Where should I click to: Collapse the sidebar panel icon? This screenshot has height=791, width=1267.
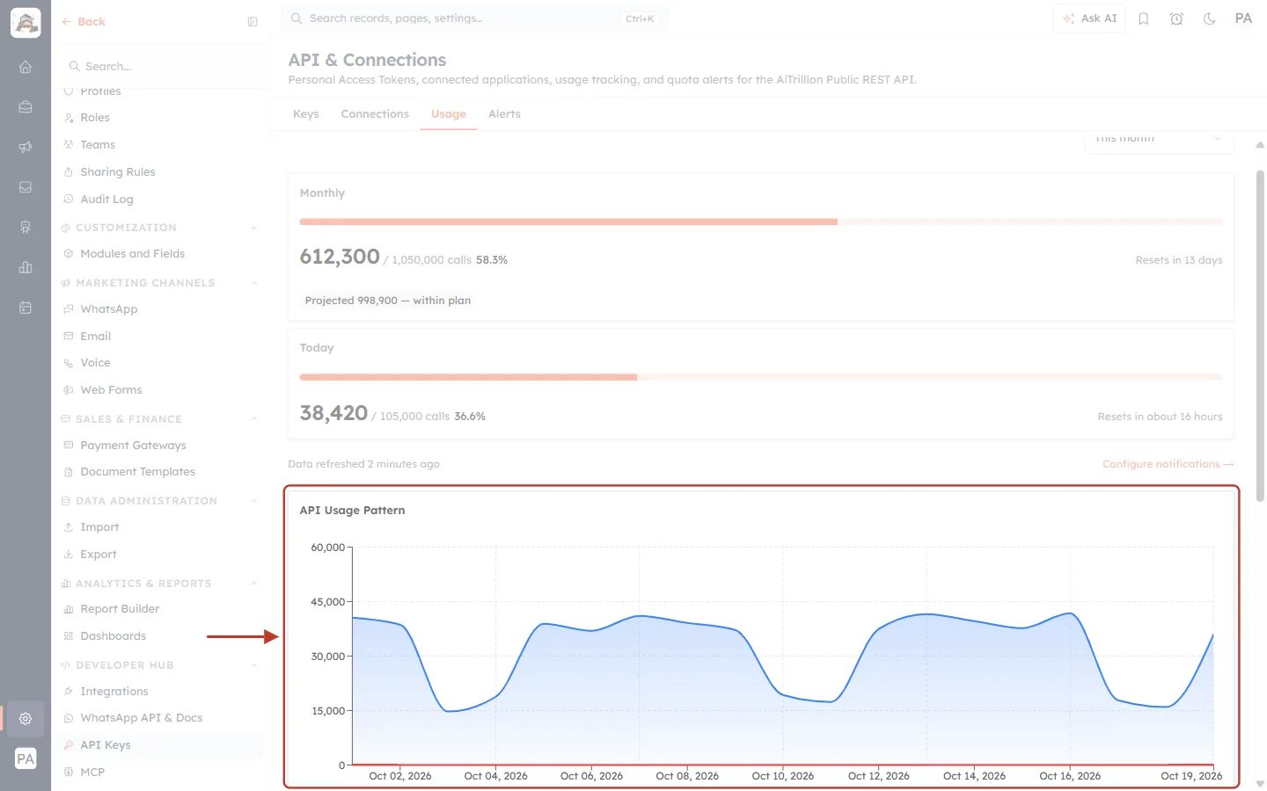tap(253, 22)
